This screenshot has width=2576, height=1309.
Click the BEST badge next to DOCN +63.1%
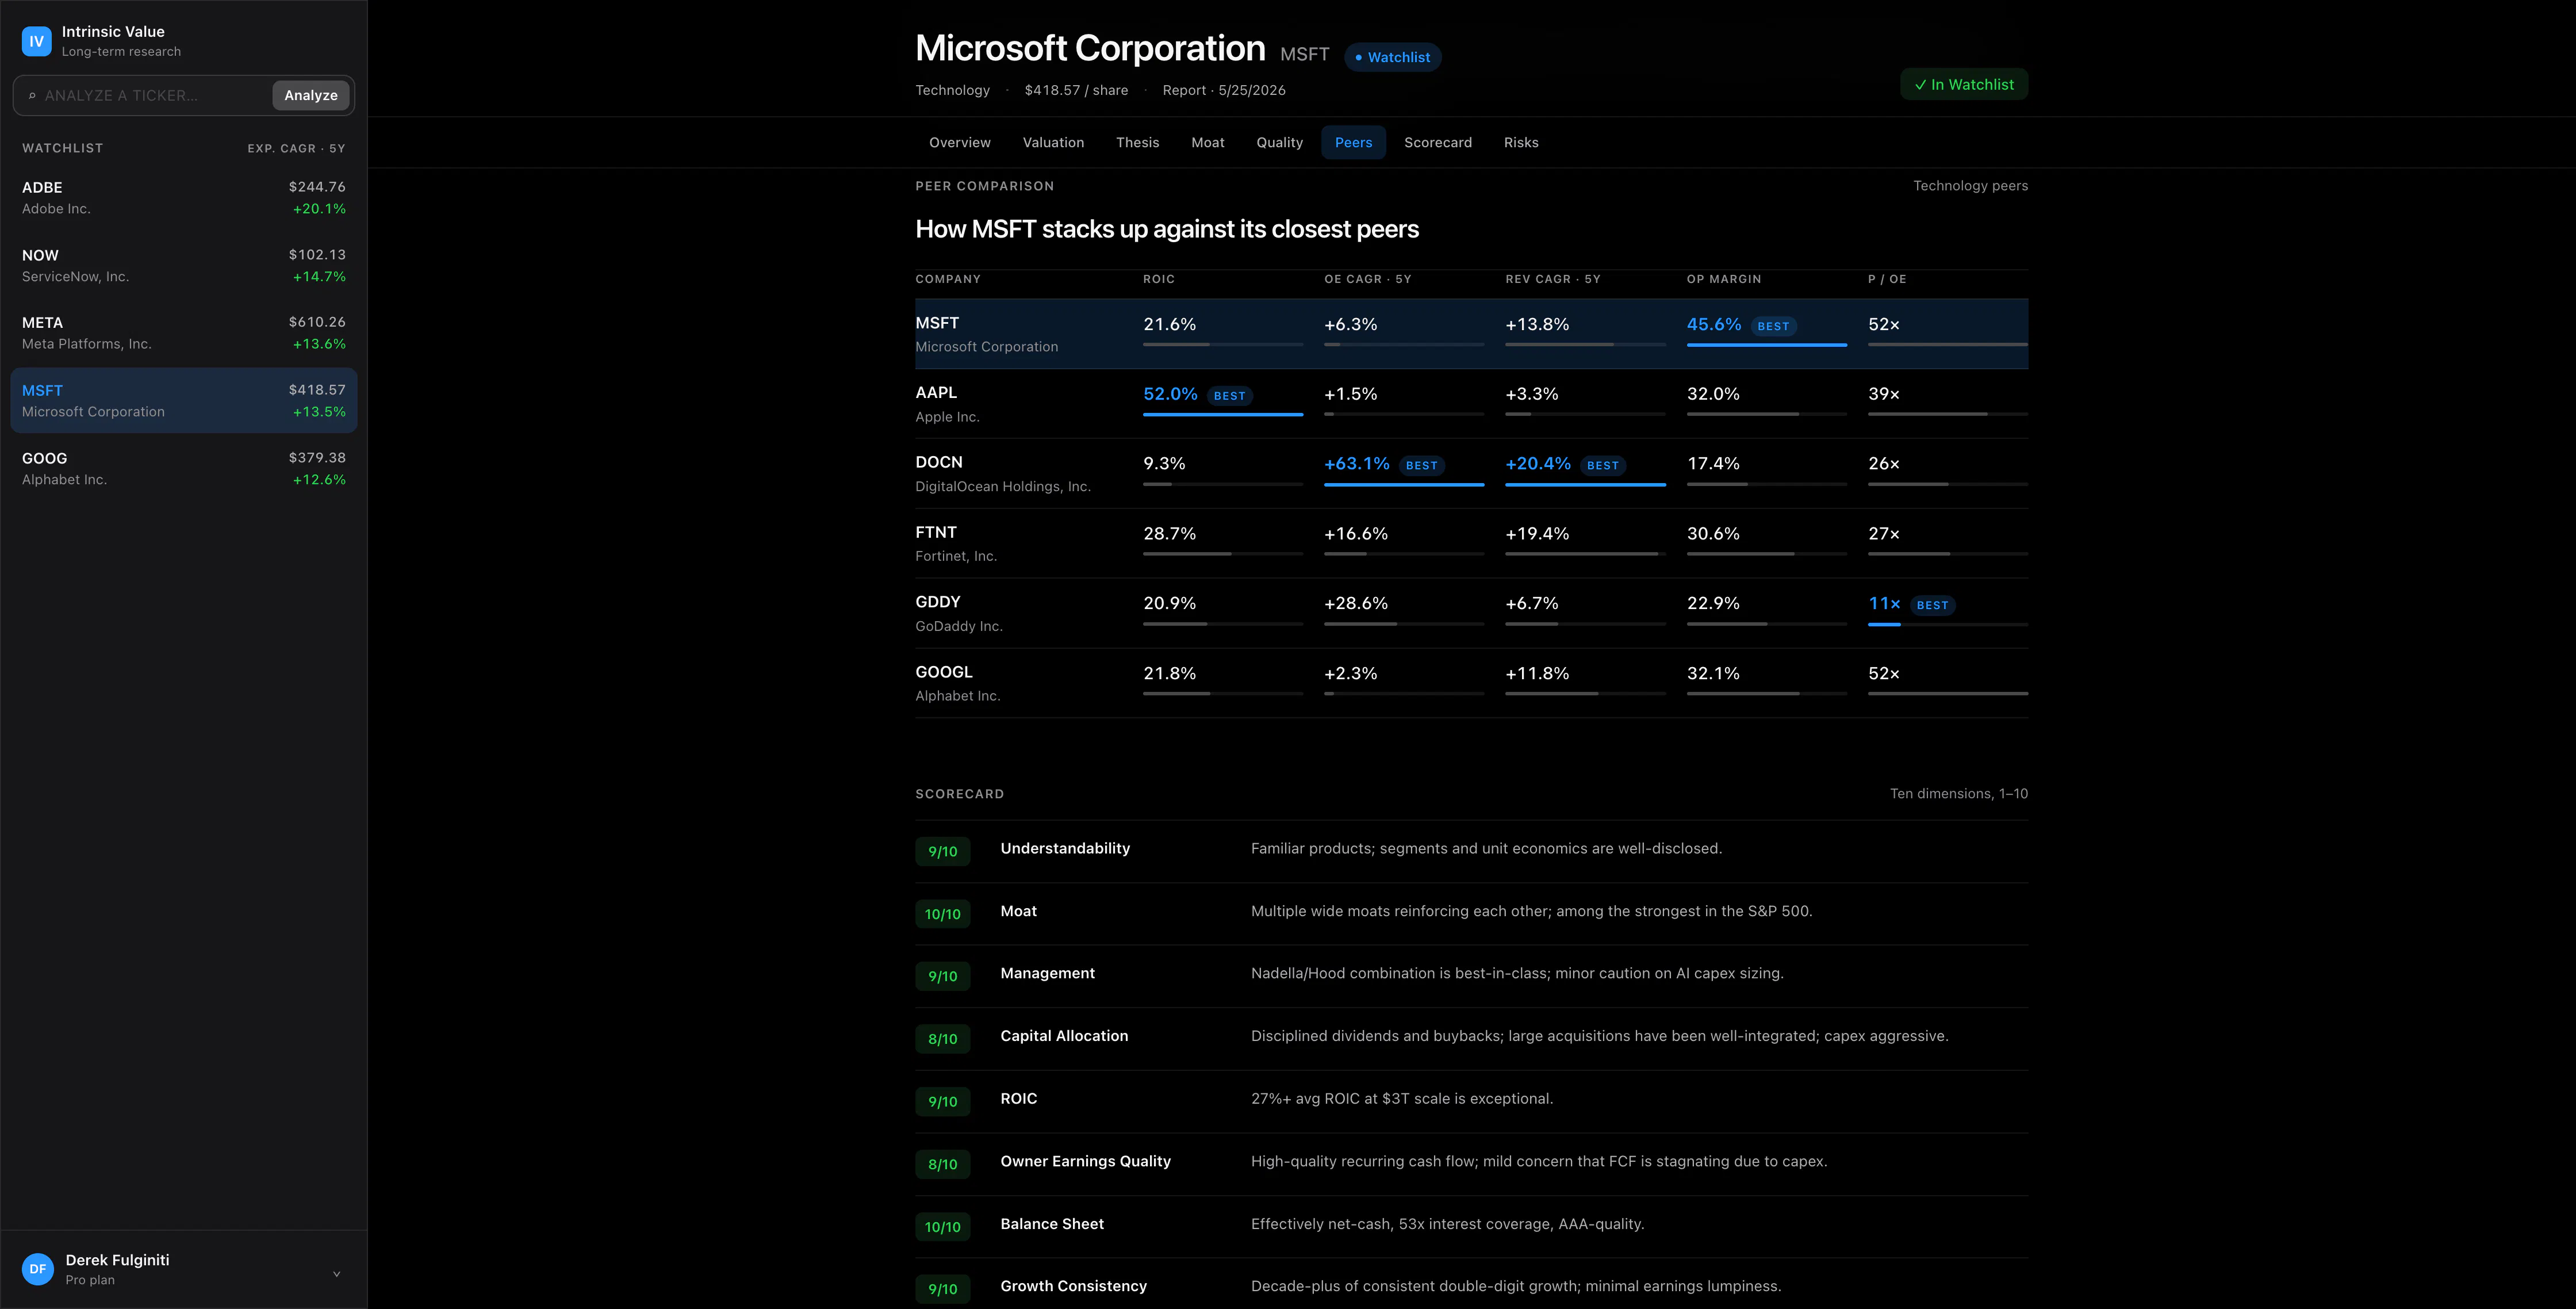[x=1422, y=466]
